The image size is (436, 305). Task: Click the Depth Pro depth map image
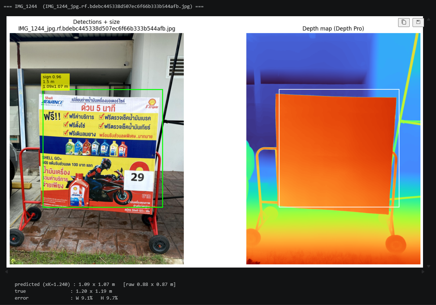click(333, 149)
